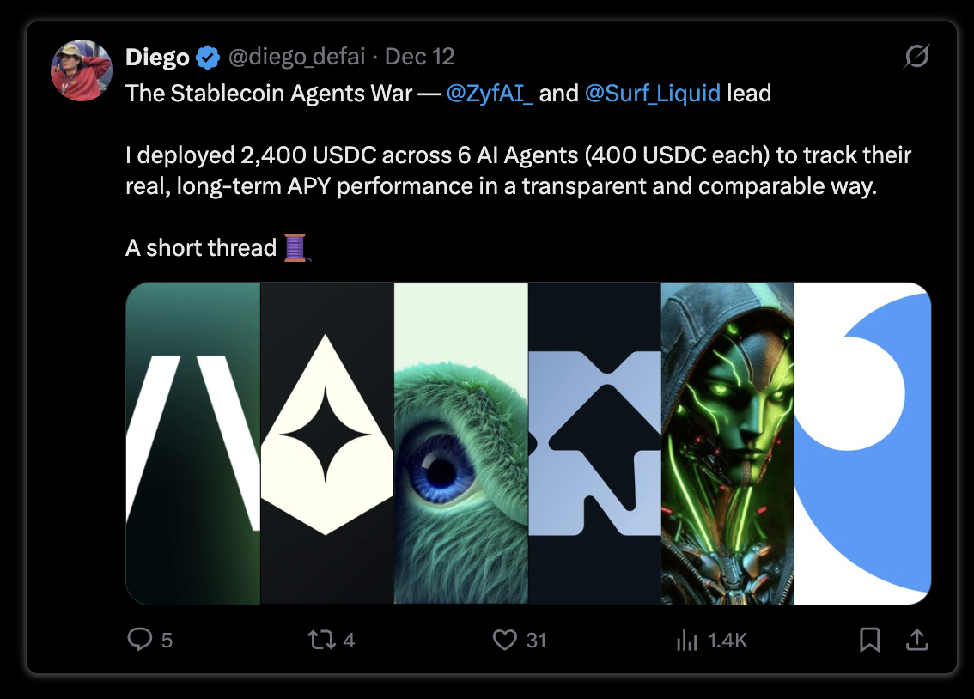
Task: Open the four-point star diamond logo image
Action: tap(326, 443)
